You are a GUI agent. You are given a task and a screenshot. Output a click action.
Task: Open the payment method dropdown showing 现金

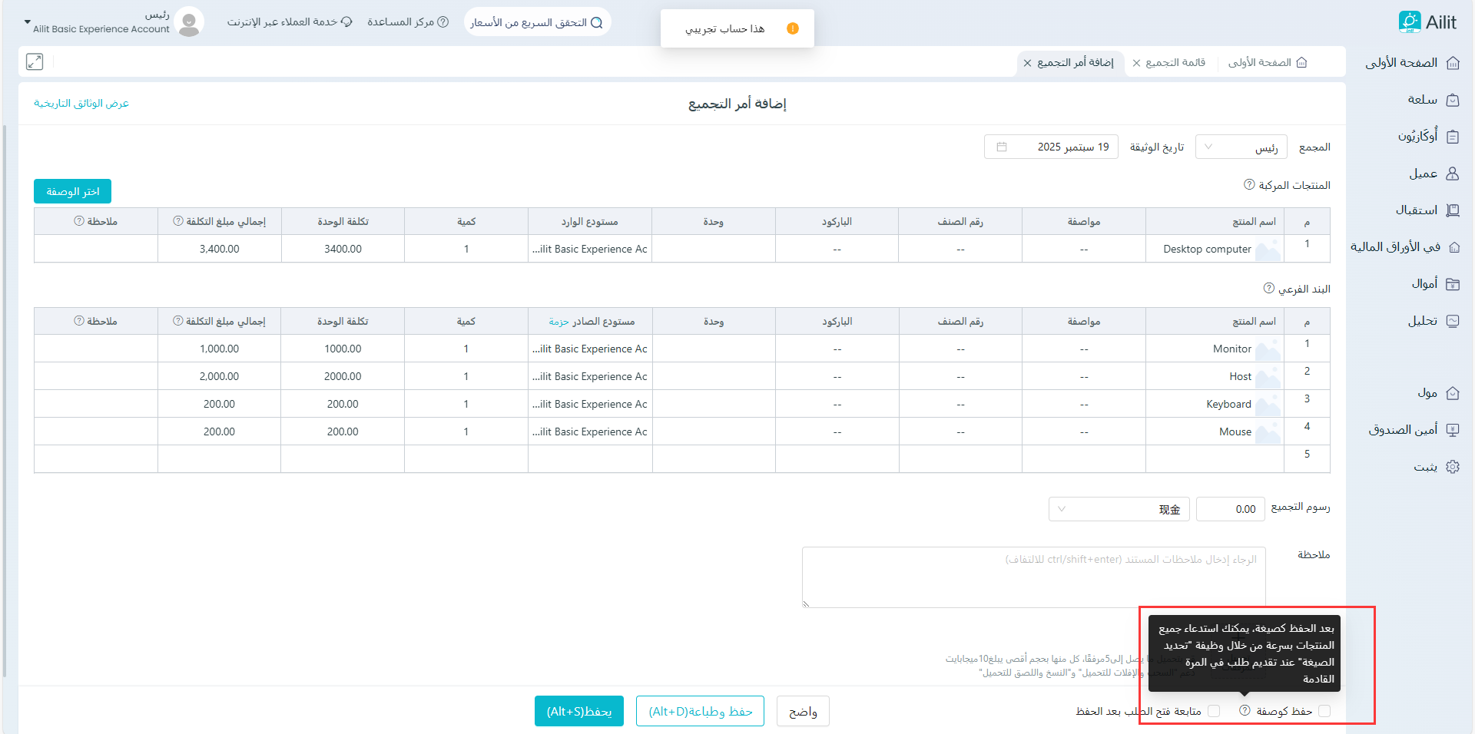(1119, 509)
